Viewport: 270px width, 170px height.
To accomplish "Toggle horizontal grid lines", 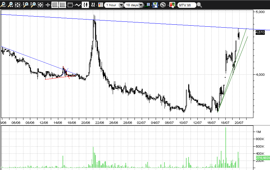I will coord(55,5).
